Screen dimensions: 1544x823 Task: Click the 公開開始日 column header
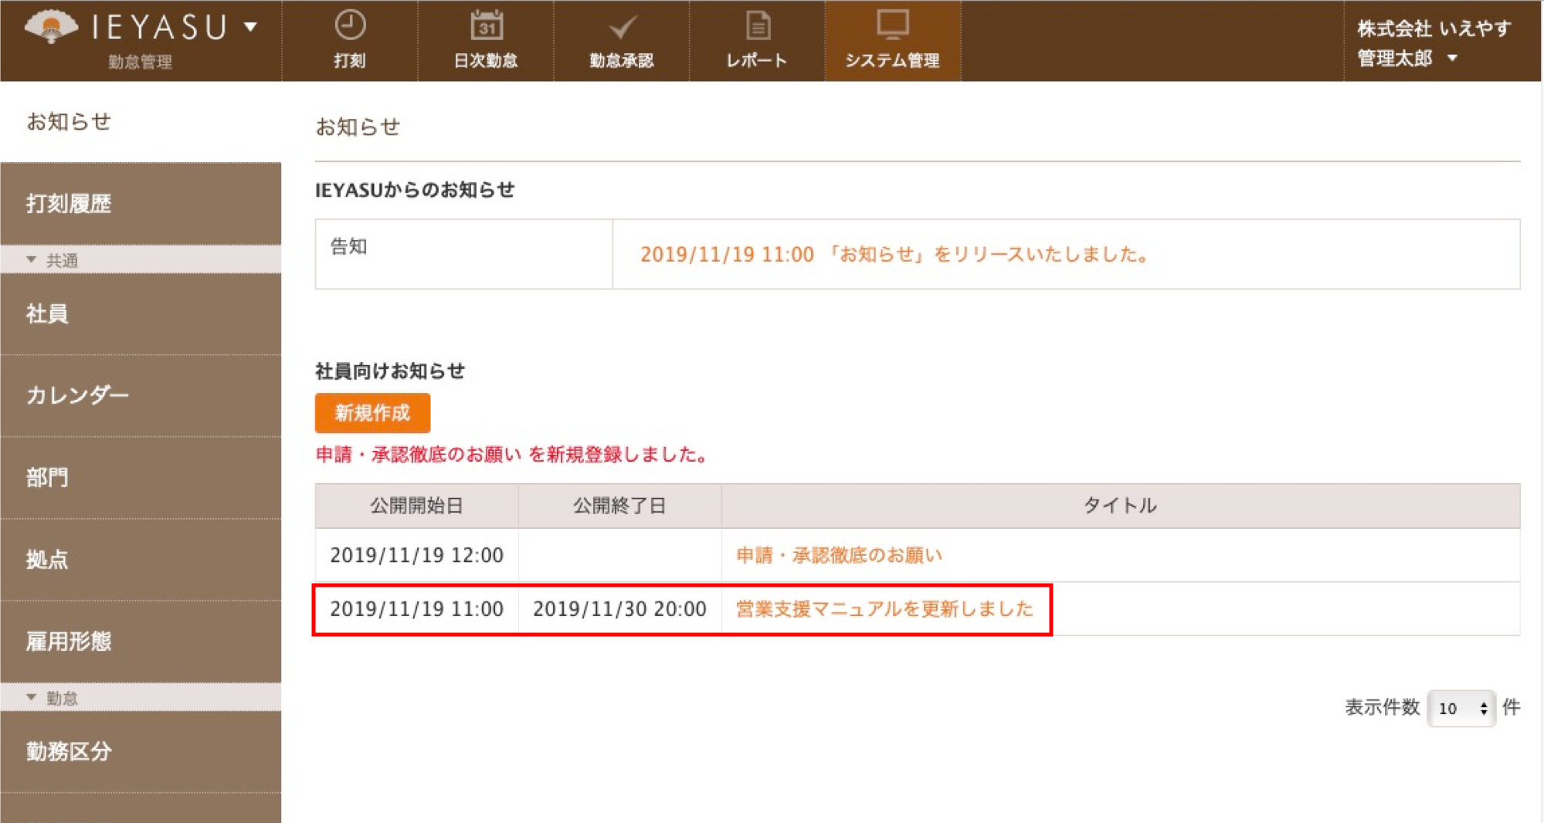coord(417,506)
